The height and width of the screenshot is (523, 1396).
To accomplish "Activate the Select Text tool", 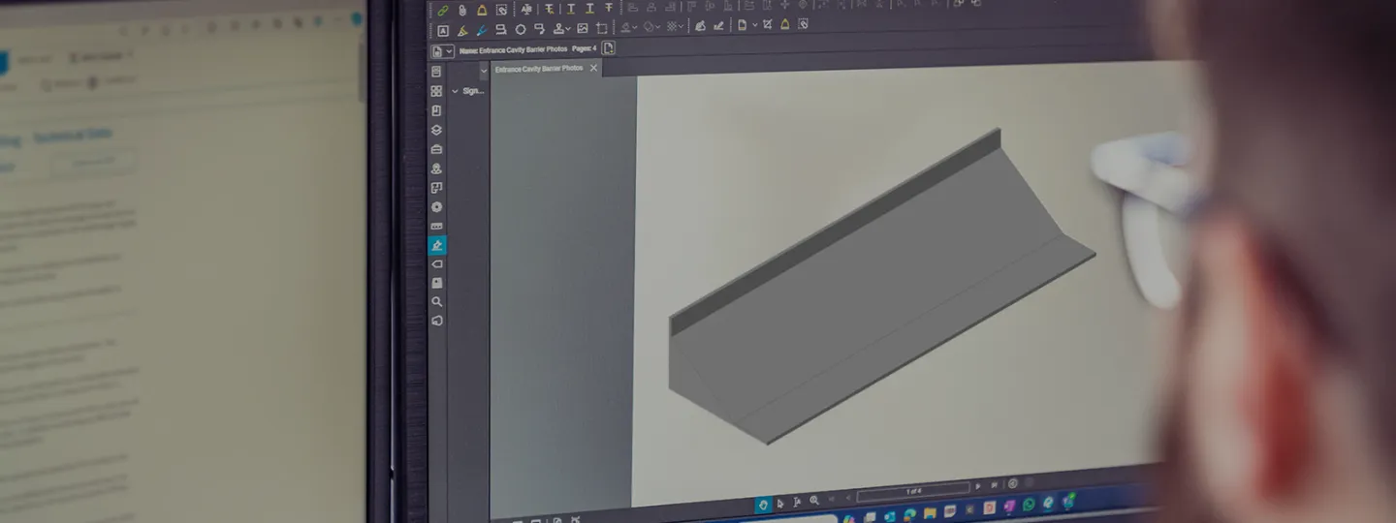I will (x=797, y=502).
